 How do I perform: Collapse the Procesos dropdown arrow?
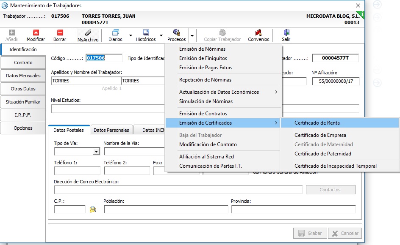pos(192,35)
